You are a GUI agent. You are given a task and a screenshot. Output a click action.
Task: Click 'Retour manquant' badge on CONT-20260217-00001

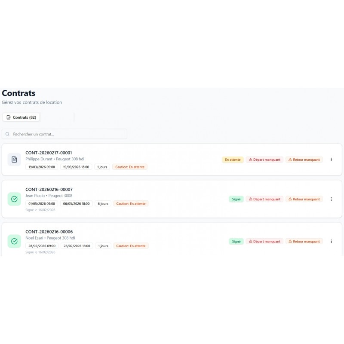304,160
